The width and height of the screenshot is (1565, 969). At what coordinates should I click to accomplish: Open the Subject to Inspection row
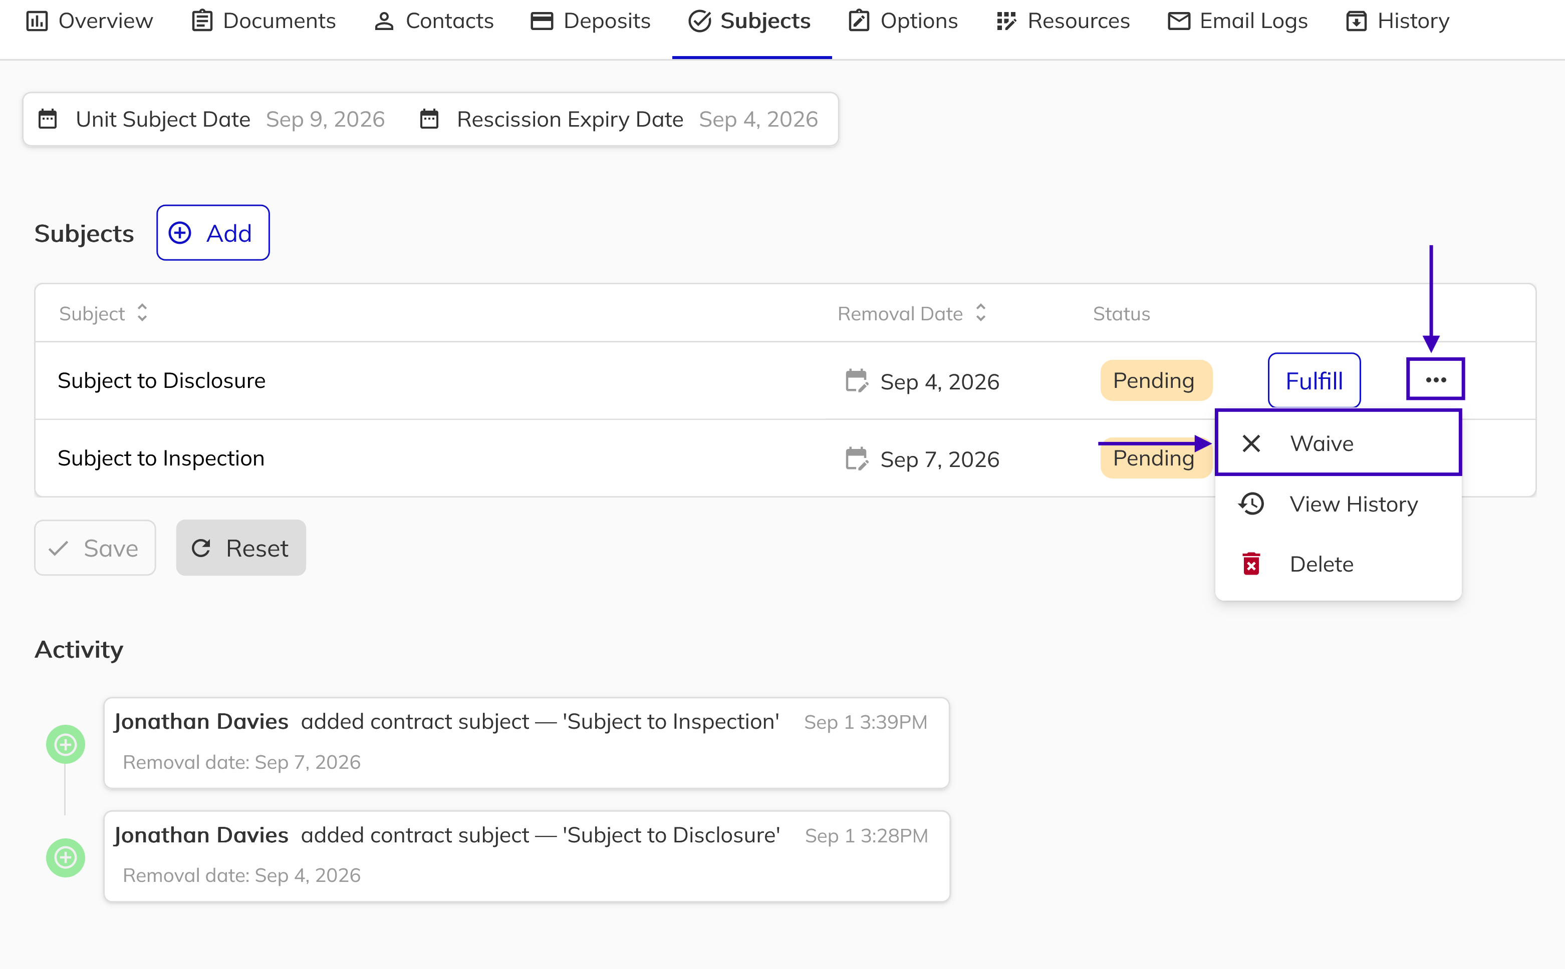coord(785,458)
